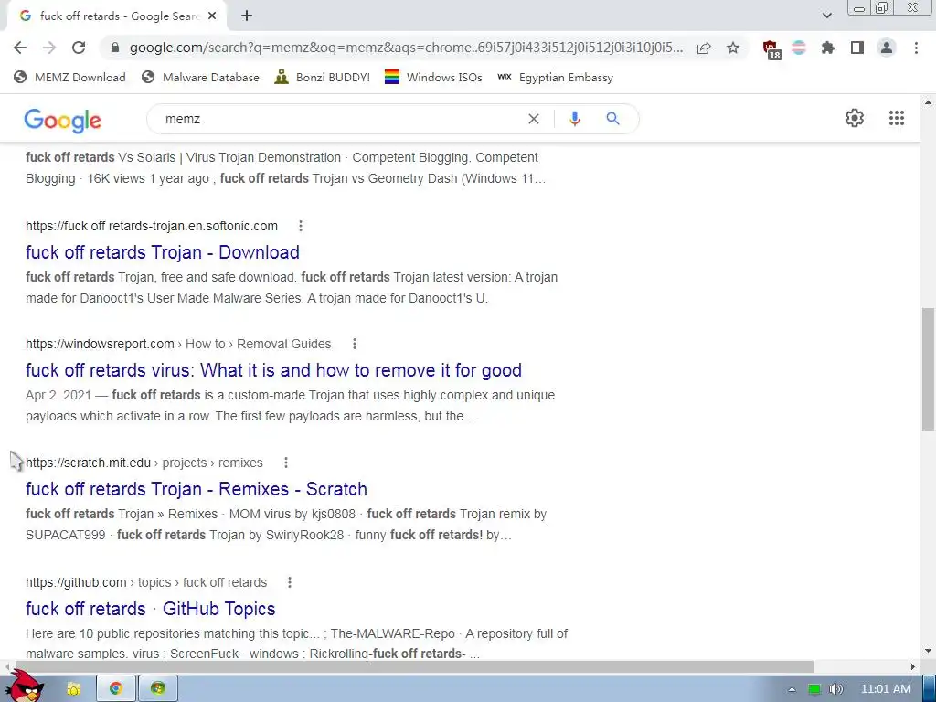
Task: Open the Malware Database bookmark
Action: click(x=200, y=78)
